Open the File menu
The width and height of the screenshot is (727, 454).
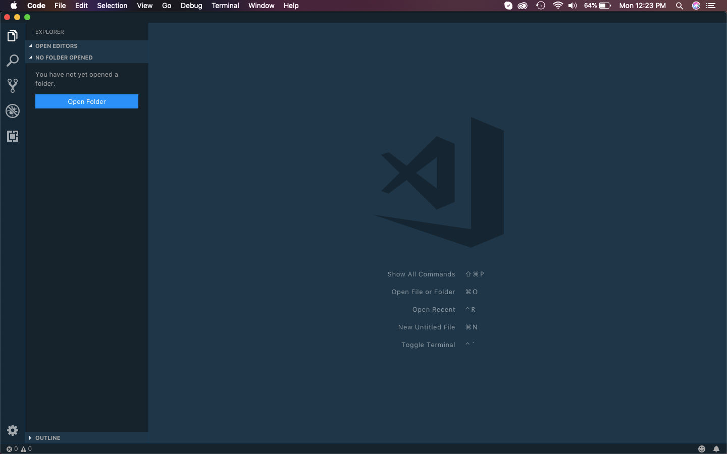tap(60, 6)
